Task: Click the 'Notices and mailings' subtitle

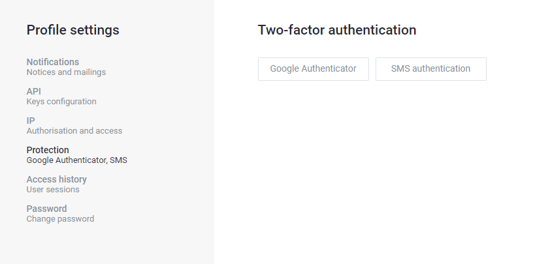Action: 66,72
